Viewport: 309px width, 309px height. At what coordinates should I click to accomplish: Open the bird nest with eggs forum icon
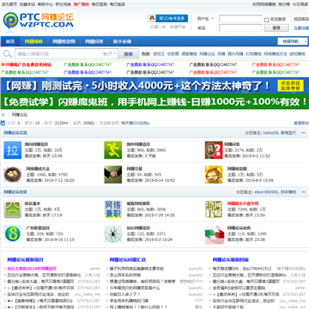(x=13, y=174)
